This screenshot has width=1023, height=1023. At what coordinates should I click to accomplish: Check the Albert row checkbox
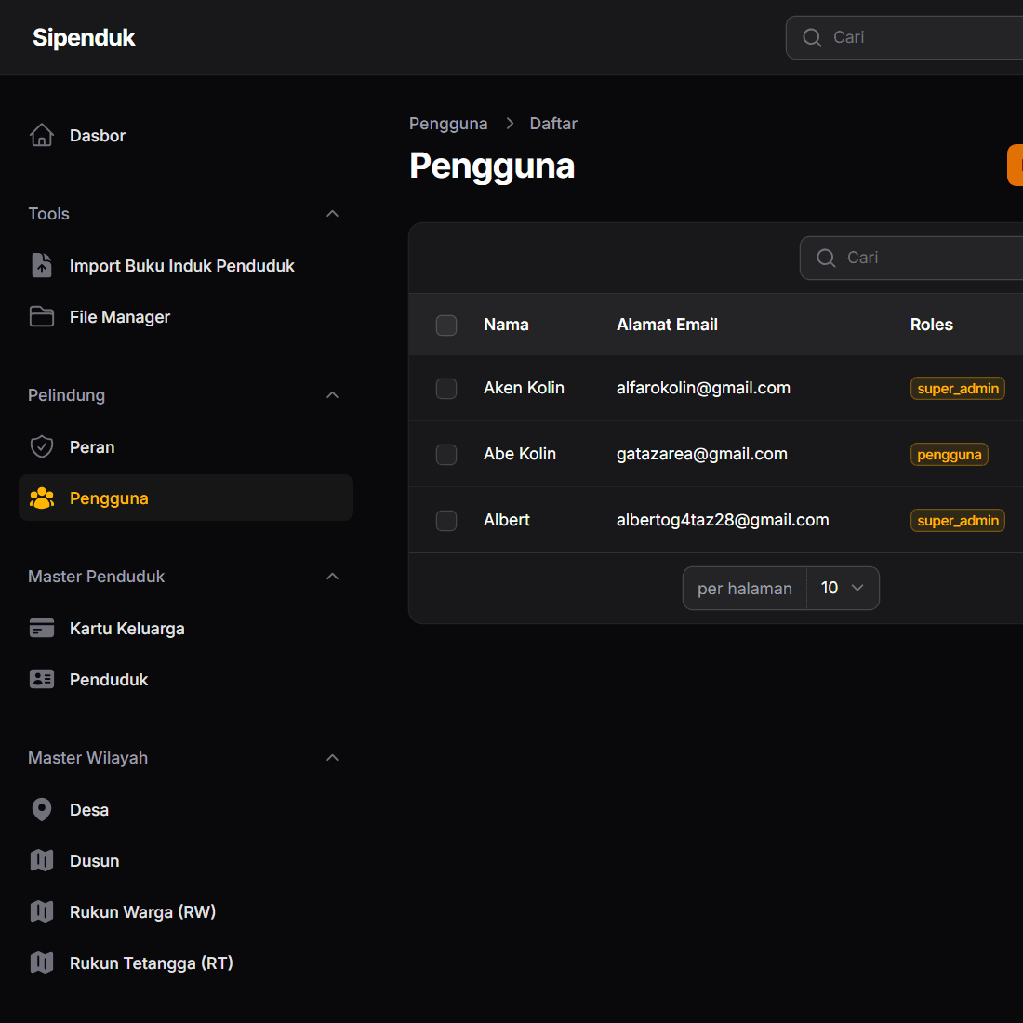click(446, 521)
